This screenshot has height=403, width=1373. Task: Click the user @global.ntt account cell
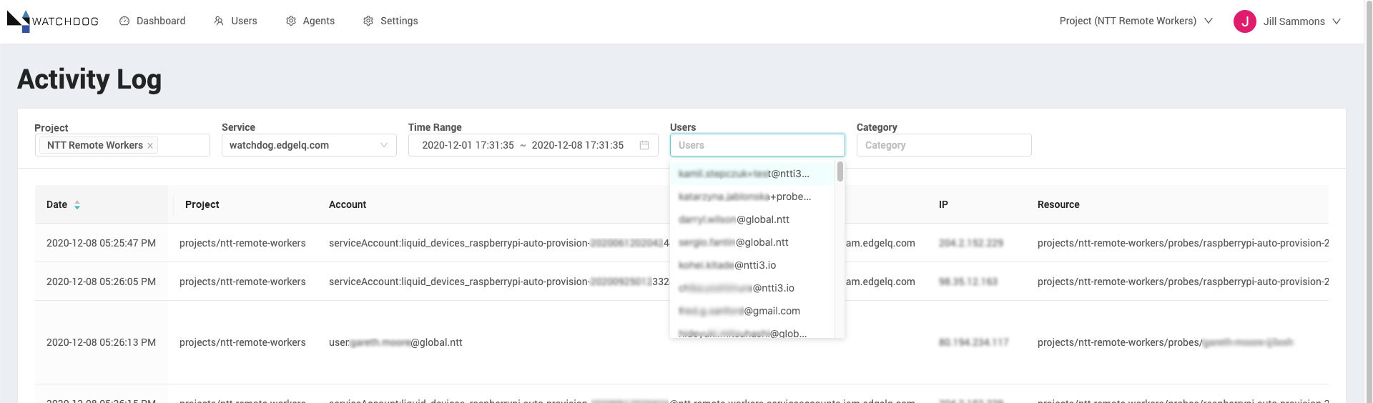coord(395,342)
